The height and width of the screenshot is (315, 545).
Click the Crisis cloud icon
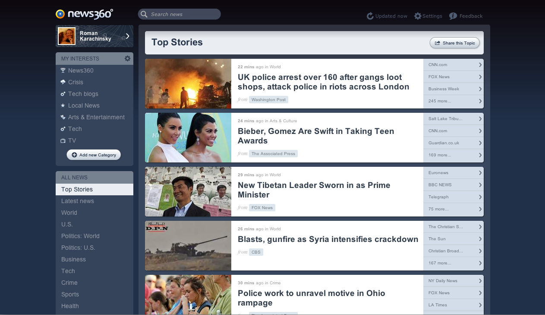(x=63, y=82)
